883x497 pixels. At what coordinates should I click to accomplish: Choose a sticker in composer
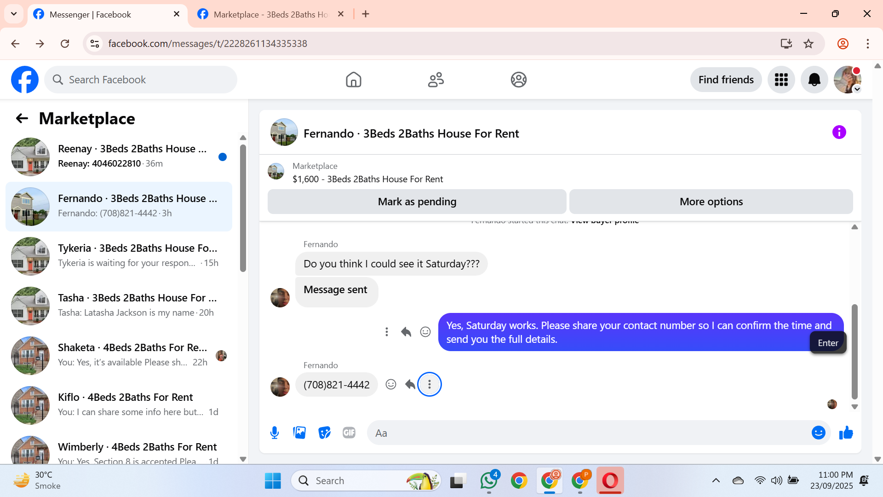pos(324,433)
